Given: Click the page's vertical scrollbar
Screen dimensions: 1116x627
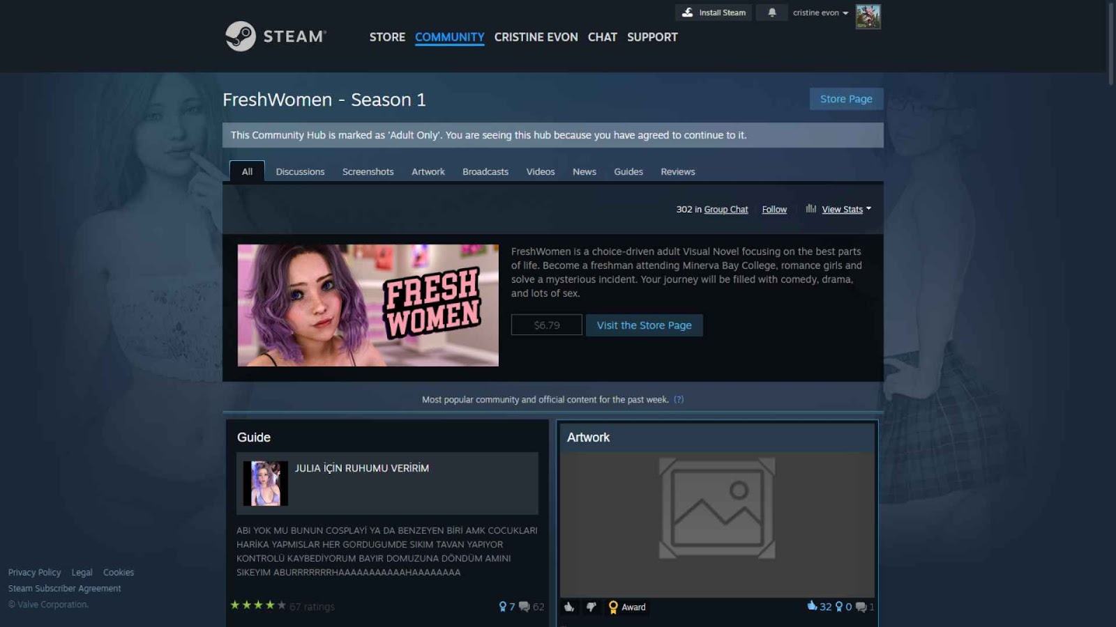Looking at the screenshot, I should [1111, 43].
